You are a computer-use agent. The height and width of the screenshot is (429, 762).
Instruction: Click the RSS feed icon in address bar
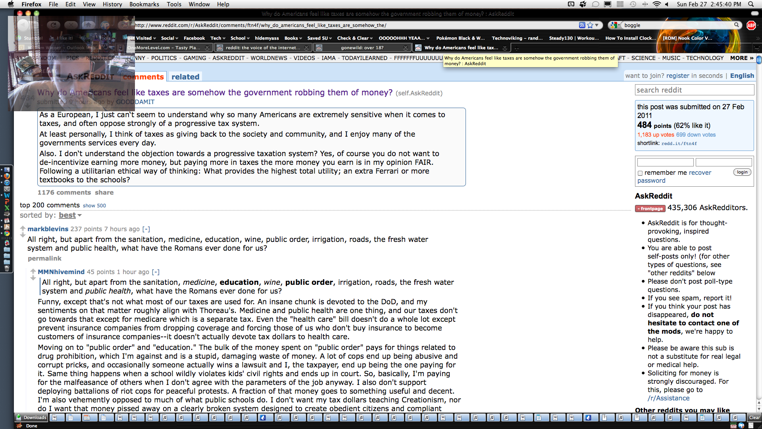pos(582,25)
